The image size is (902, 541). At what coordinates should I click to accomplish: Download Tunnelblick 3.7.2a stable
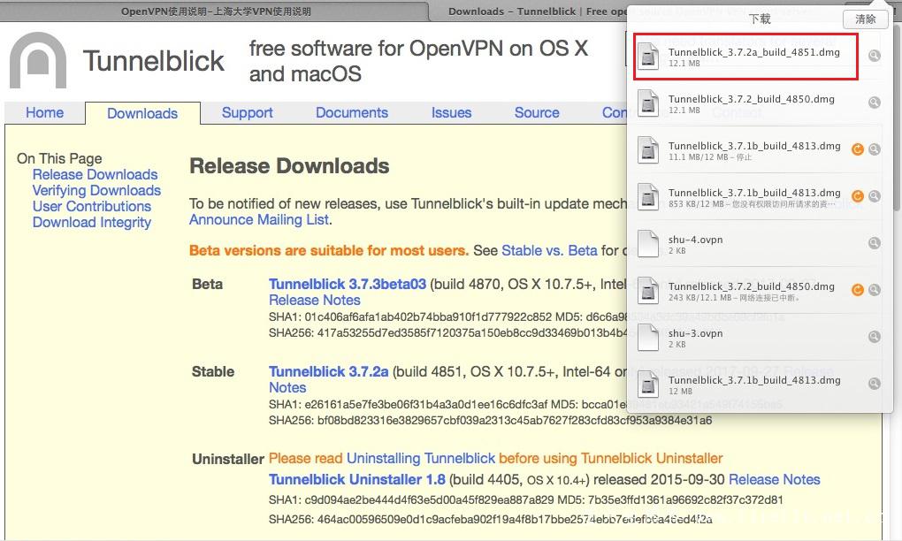[328, 372]
